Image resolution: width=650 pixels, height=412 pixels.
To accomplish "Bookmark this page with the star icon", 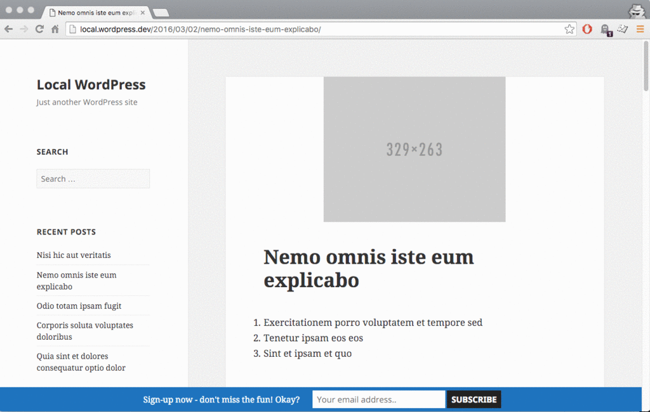I will pos(569,29).
